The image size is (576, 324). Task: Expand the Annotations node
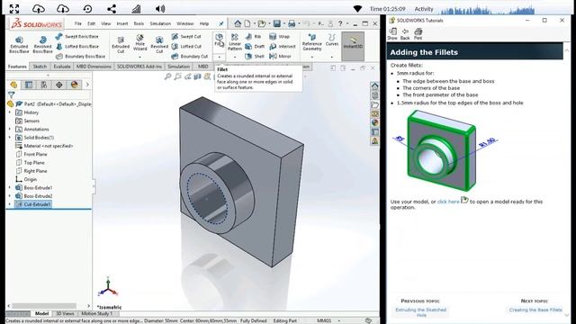[10, 130]
